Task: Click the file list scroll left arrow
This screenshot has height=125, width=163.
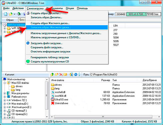Action: point(52,117)
